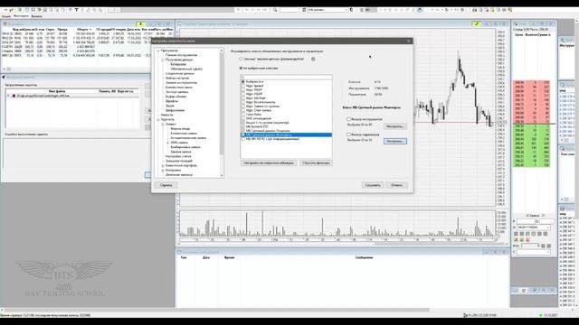Collapse the 'Заявки' tree node under Торговля

click(163, 125)
